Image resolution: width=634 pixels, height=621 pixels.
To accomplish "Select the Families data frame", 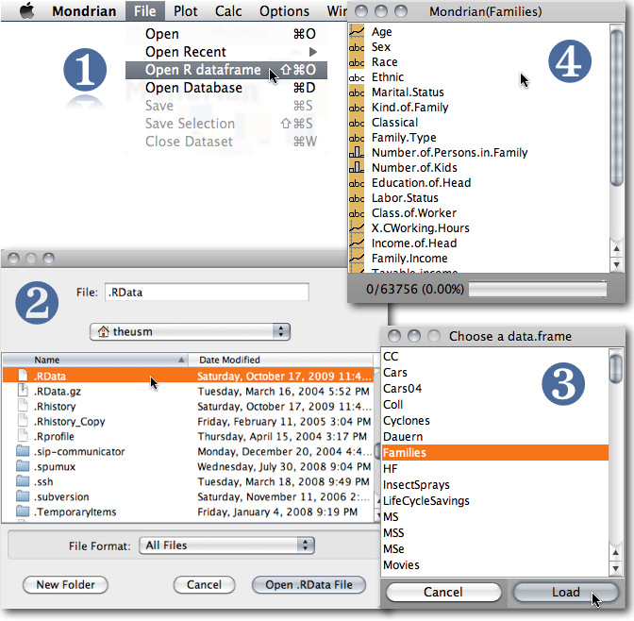I will 495,453.
